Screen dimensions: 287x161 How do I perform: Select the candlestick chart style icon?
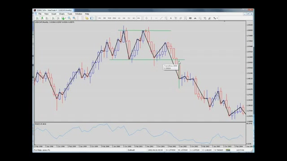42,18
